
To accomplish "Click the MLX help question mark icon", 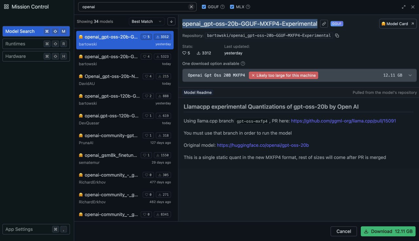I will coord(248,7).
